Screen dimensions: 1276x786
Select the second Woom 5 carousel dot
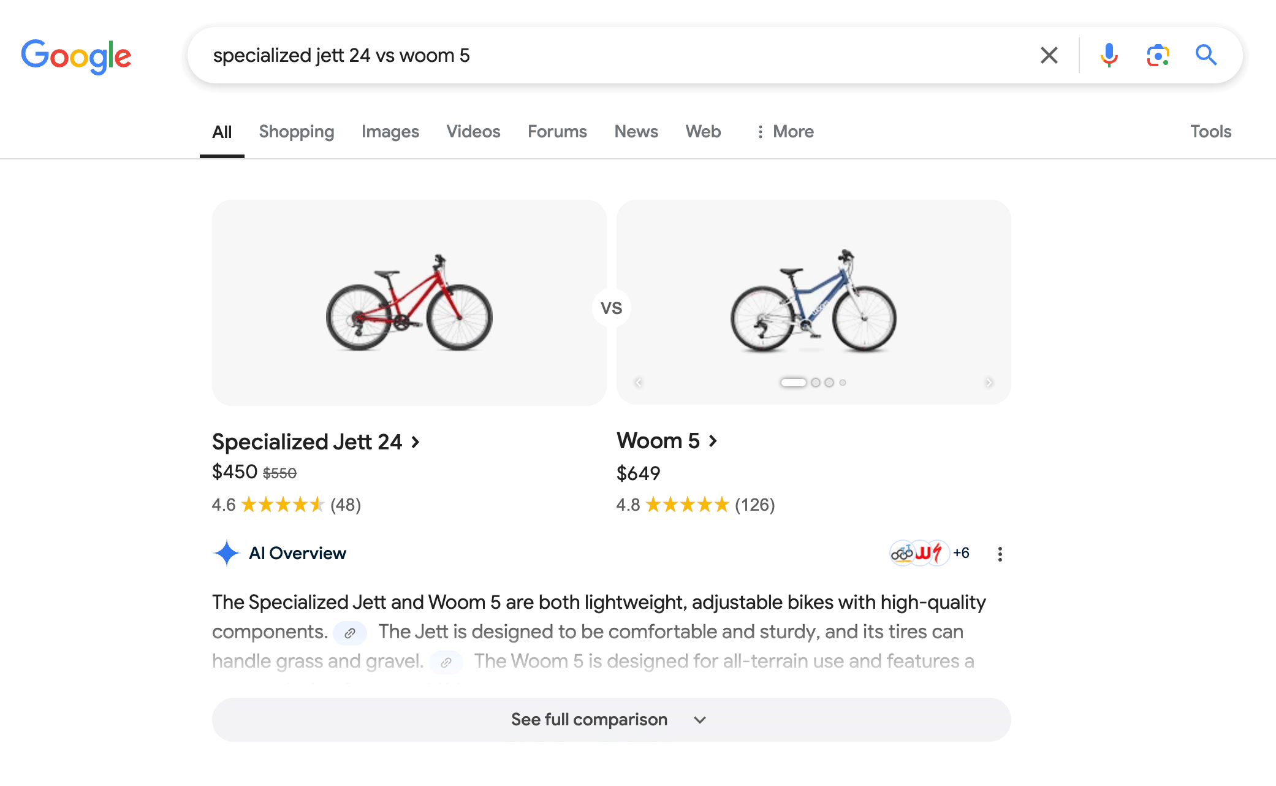[x=816, y=381]
